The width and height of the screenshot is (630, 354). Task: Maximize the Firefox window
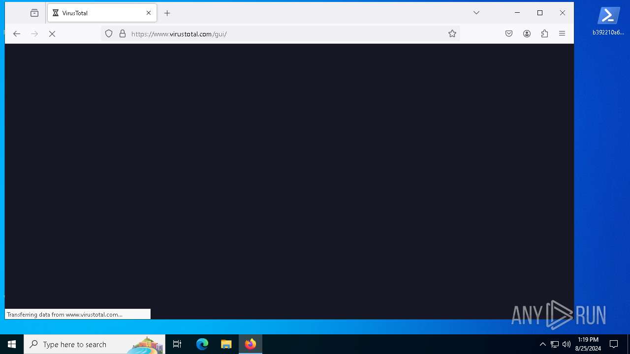pos(540,13)
